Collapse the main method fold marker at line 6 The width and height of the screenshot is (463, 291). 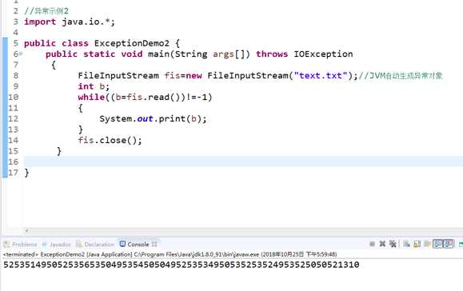coord(20,54)
